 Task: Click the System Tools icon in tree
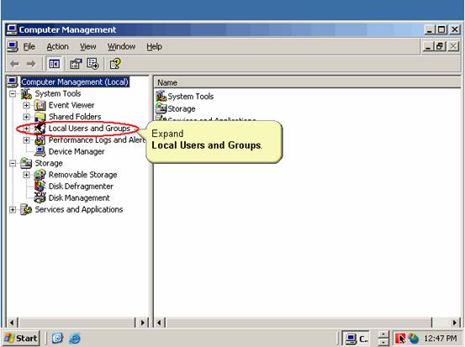click(x=26, y=93)
